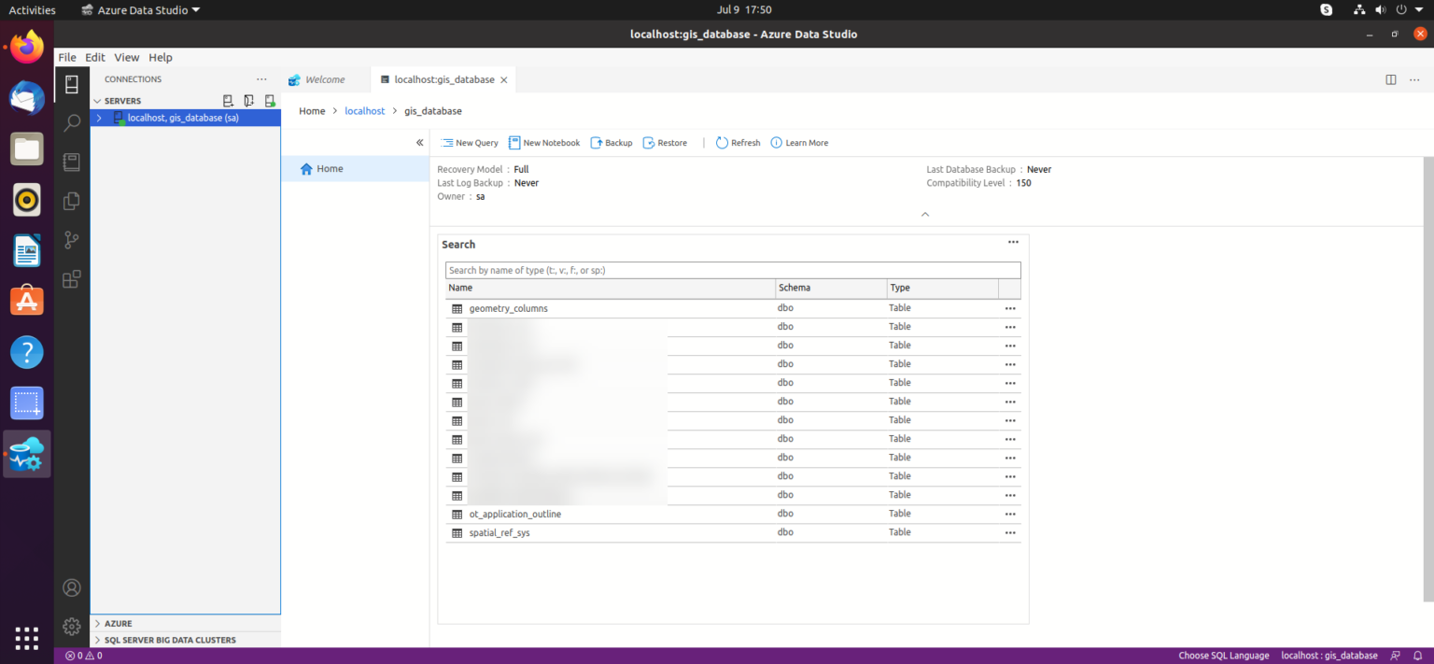1434x664 pixels.
Task: Click the table search input field
Action: click(732, 270)
